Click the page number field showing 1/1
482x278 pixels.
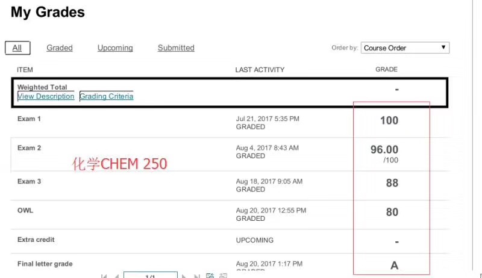[x=150, y=275]
